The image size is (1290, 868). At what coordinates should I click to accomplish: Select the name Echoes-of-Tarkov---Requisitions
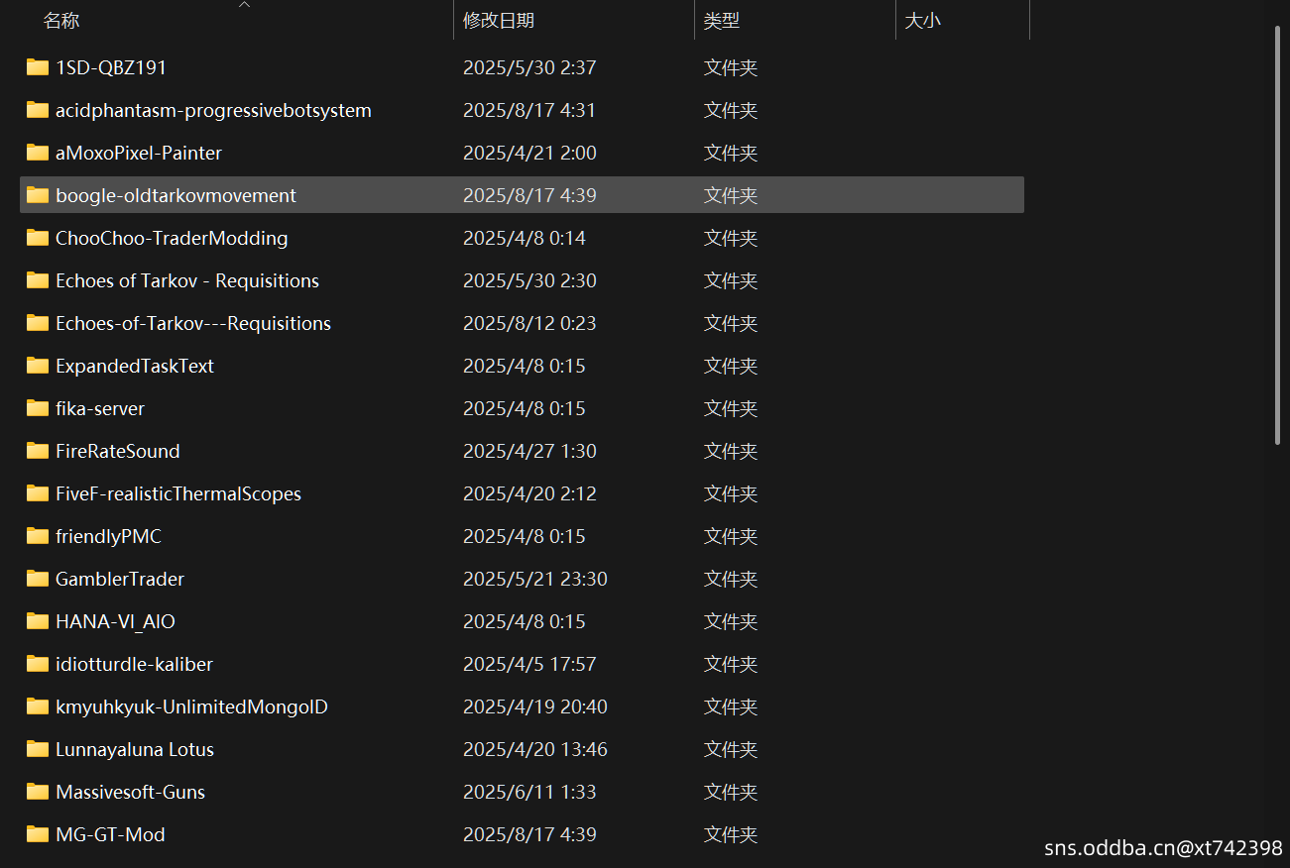193,323
